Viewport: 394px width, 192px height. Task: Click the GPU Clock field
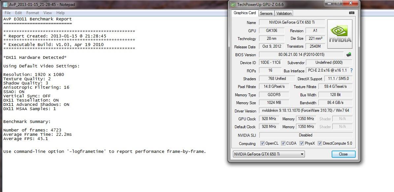click(269, 119)
